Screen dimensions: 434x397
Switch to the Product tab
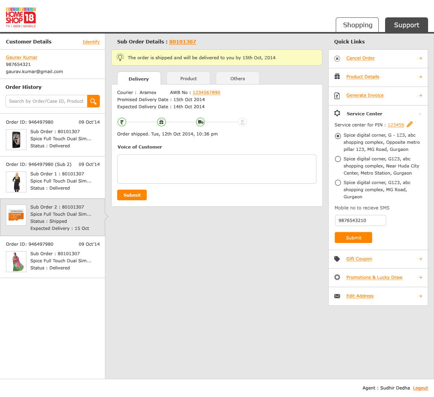188,78
